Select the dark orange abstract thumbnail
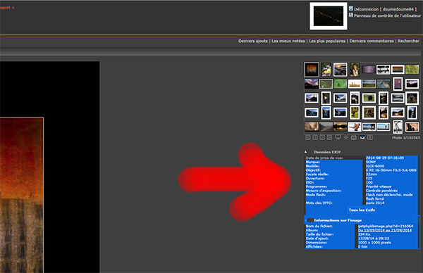Screen dimensions: 423x273 tap(312, 70)
